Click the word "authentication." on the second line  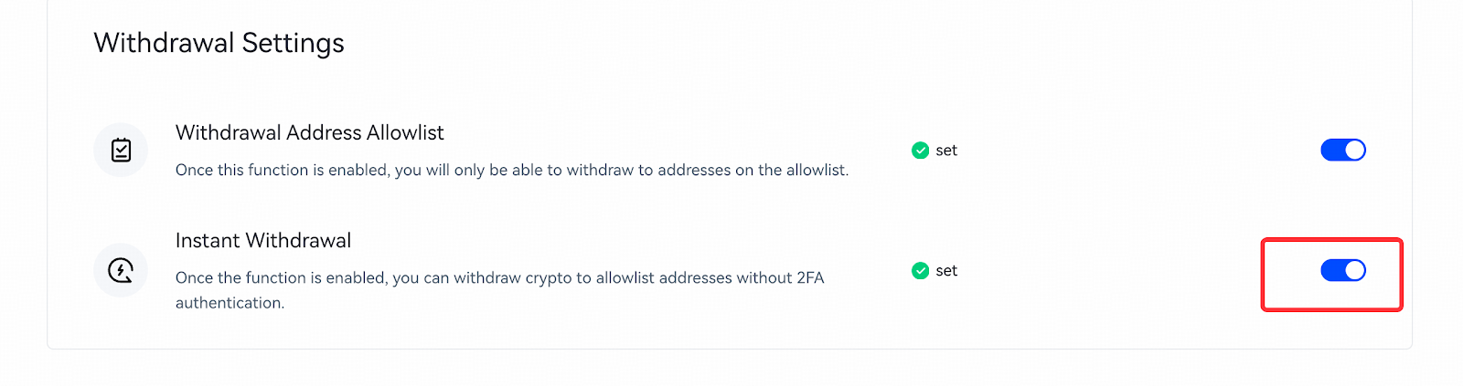pyautogui.click(x=230, y=303)
